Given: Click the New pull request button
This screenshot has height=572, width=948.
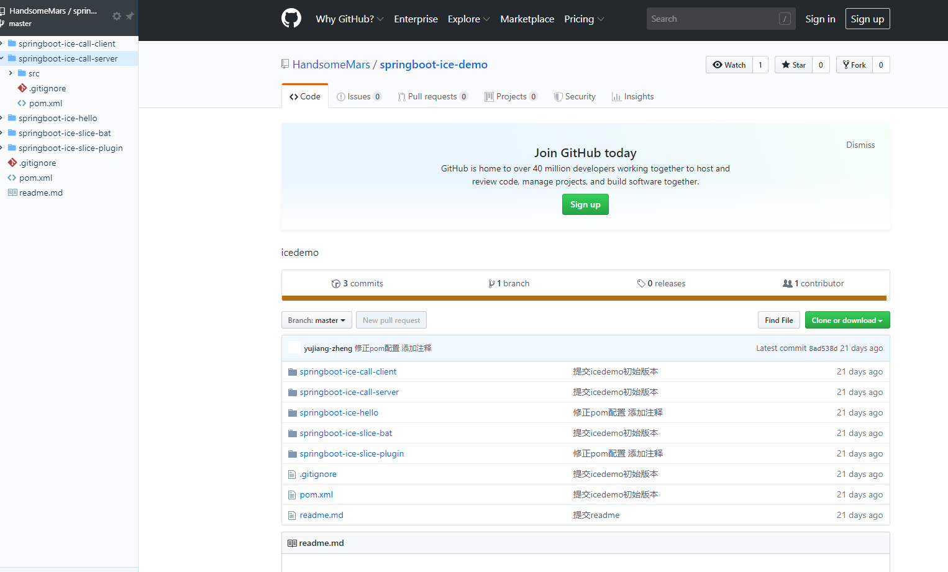Looking at the screenshot, I should [391, 320].
